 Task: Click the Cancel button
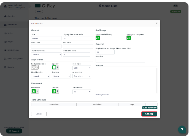point(39,114)
